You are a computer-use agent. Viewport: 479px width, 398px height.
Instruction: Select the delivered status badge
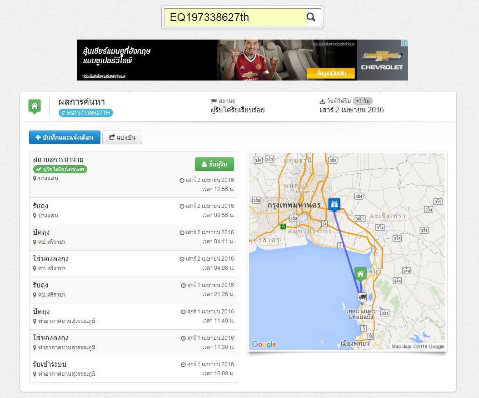click(x=60, y=169)
